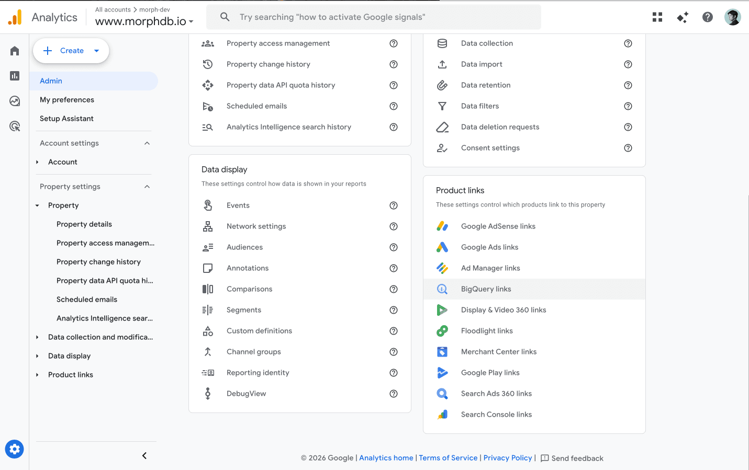Click the help icon beside DebugView
This screenshot has height=470, width=749.
click(394, 394)
